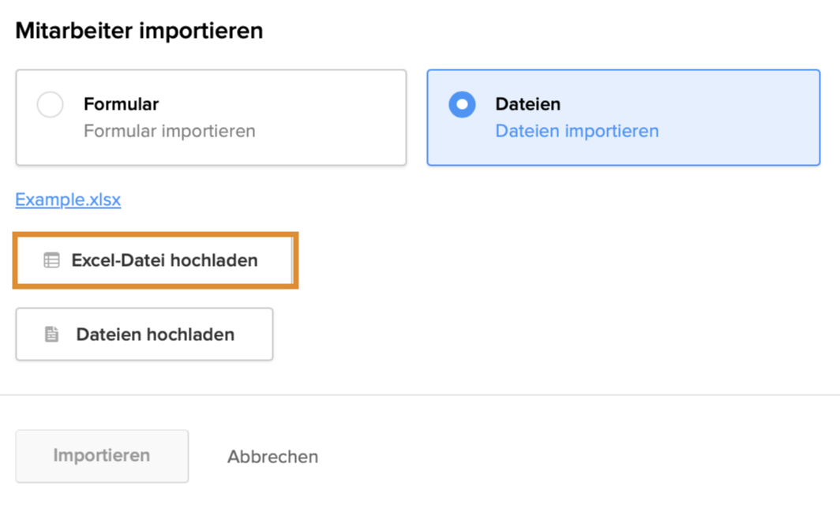
Task: Click the document icon beside Dateien hochladen
Action: [52, 335]
